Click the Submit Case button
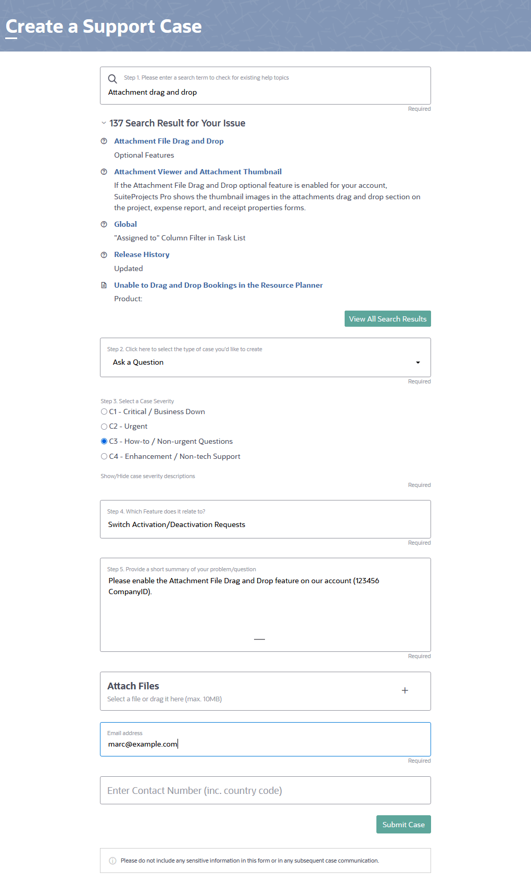The width and height of the screenshot is (531, 886). click(403, 824)
